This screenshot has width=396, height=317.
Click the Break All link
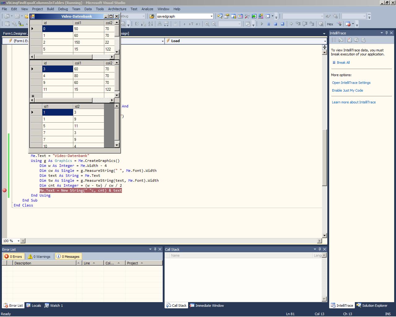coord(343,63)
